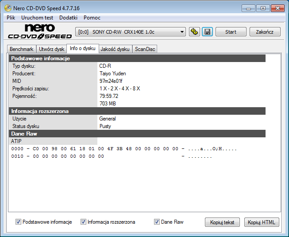
Task: Switch to the Utwórz dysk tab
Action: pos(51,49)
